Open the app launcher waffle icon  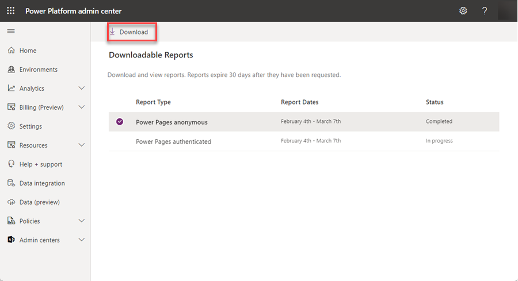coord(11,11)
